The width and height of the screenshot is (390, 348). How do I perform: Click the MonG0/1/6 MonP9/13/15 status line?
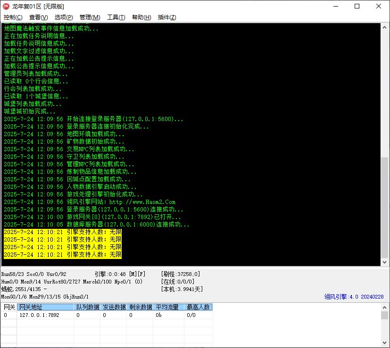click(45, 297)
